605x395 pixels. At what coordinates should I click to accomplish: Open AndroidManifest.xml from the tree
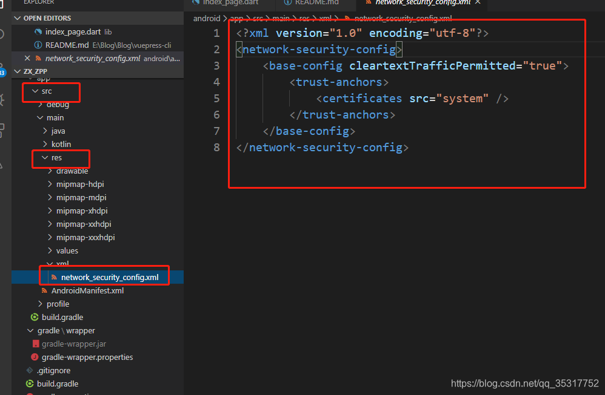[87, 291]
